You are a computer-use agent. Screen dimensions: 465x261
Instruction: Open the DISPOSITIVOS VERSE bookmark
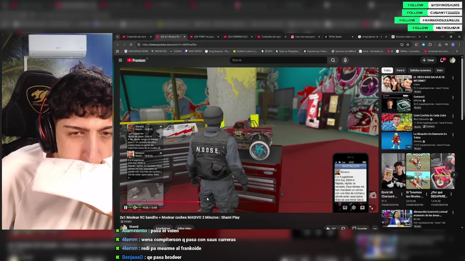pyautogui.click(x=136, y=51)
